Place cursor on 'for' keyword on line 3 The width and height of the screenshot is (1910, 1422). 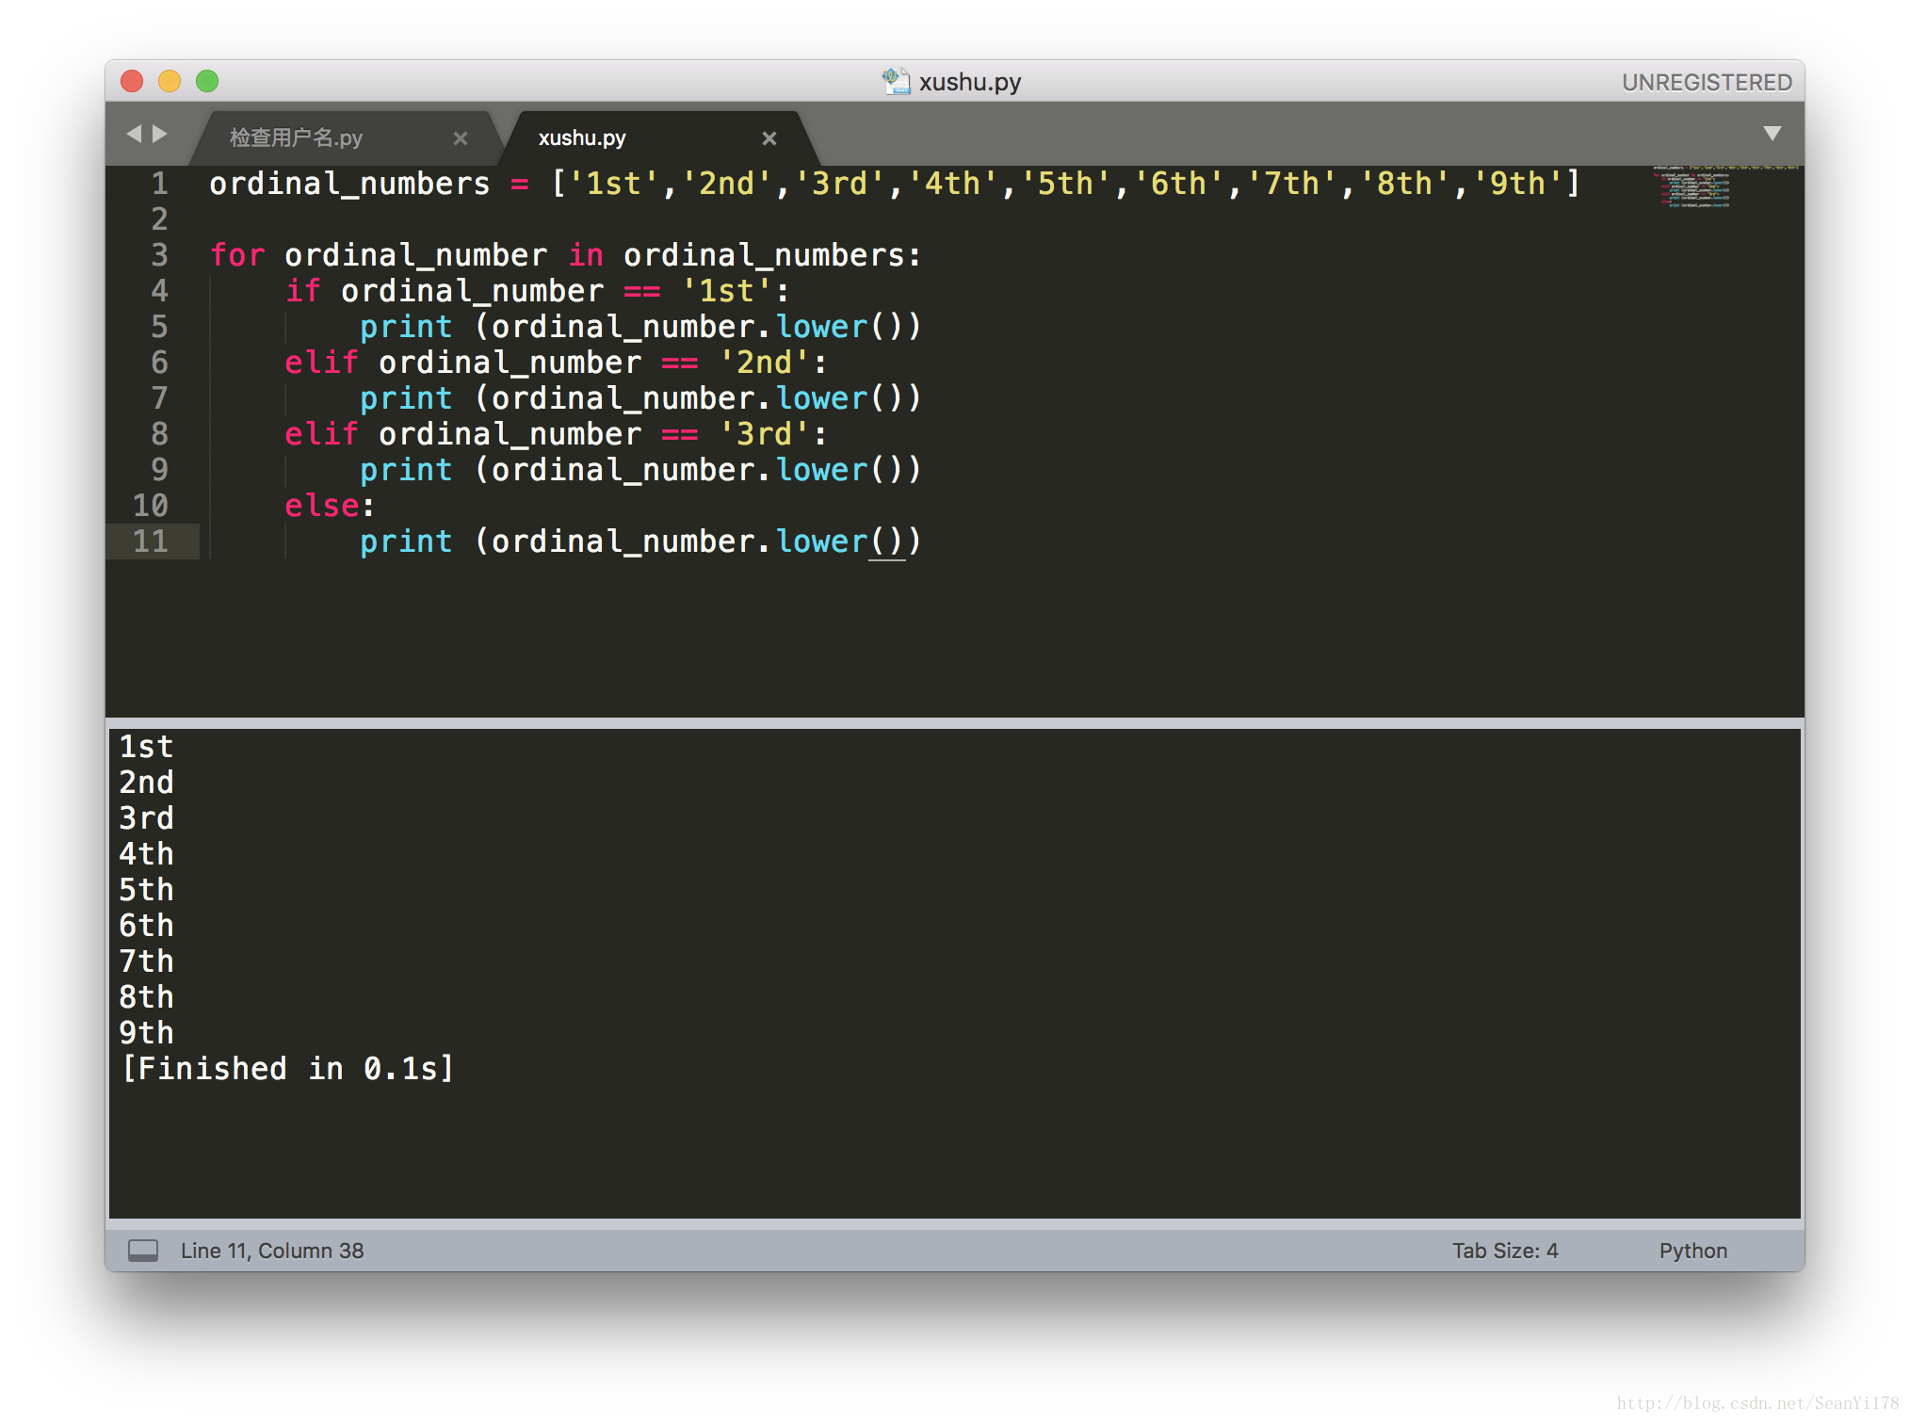point(237,254)
